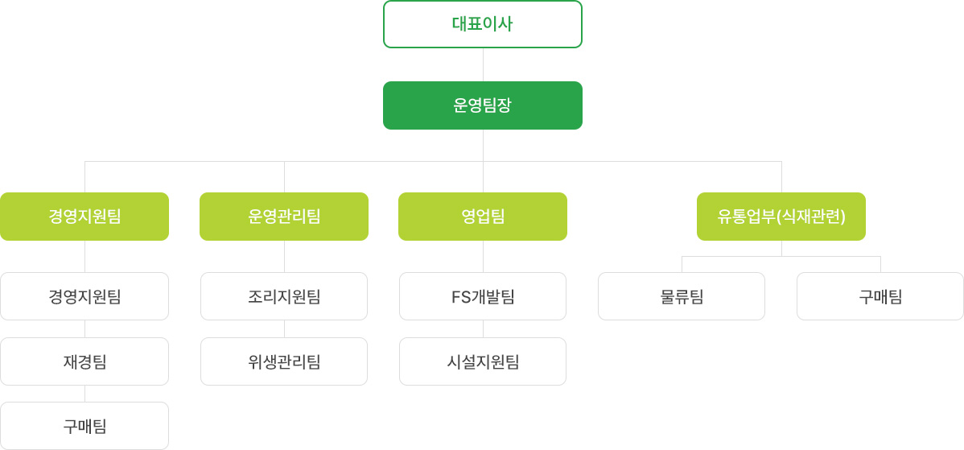Select the white 경영지원팀 sub-team box

pos(84,296)
